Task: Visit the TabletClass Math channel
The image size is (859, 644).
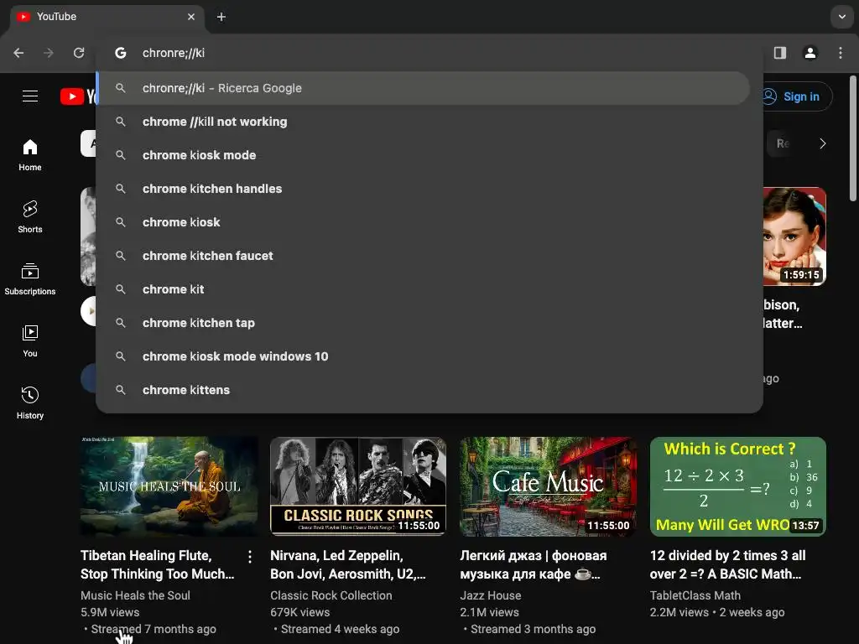Action: [x=695, y=595]
